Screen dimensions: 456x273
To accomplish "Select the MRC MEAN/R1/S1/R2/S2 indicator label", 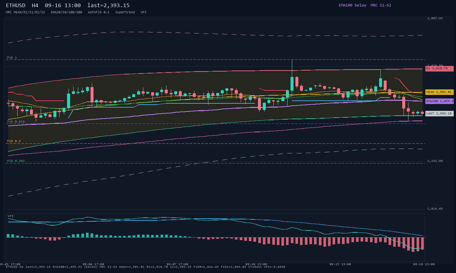I will tap(25, 12).
